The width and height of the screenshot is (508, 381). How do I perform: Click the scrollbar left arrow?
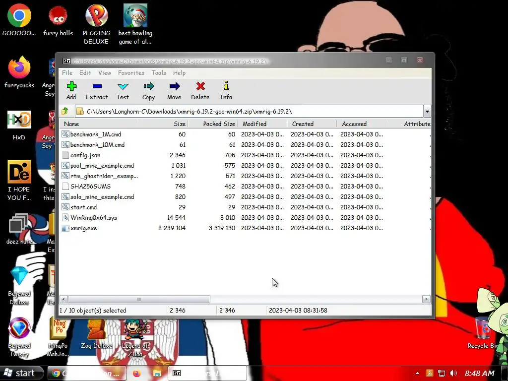pos(64,299)
